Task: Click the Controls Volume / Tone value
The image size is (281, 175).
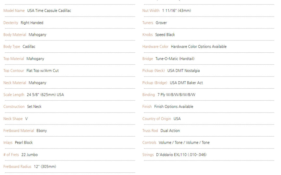Action: pyautogui.click(x=184, y=143)
